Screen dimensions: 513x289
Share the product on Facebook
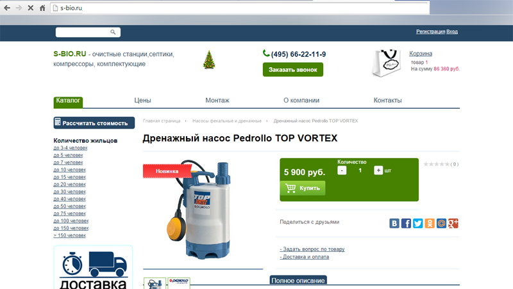407,223
